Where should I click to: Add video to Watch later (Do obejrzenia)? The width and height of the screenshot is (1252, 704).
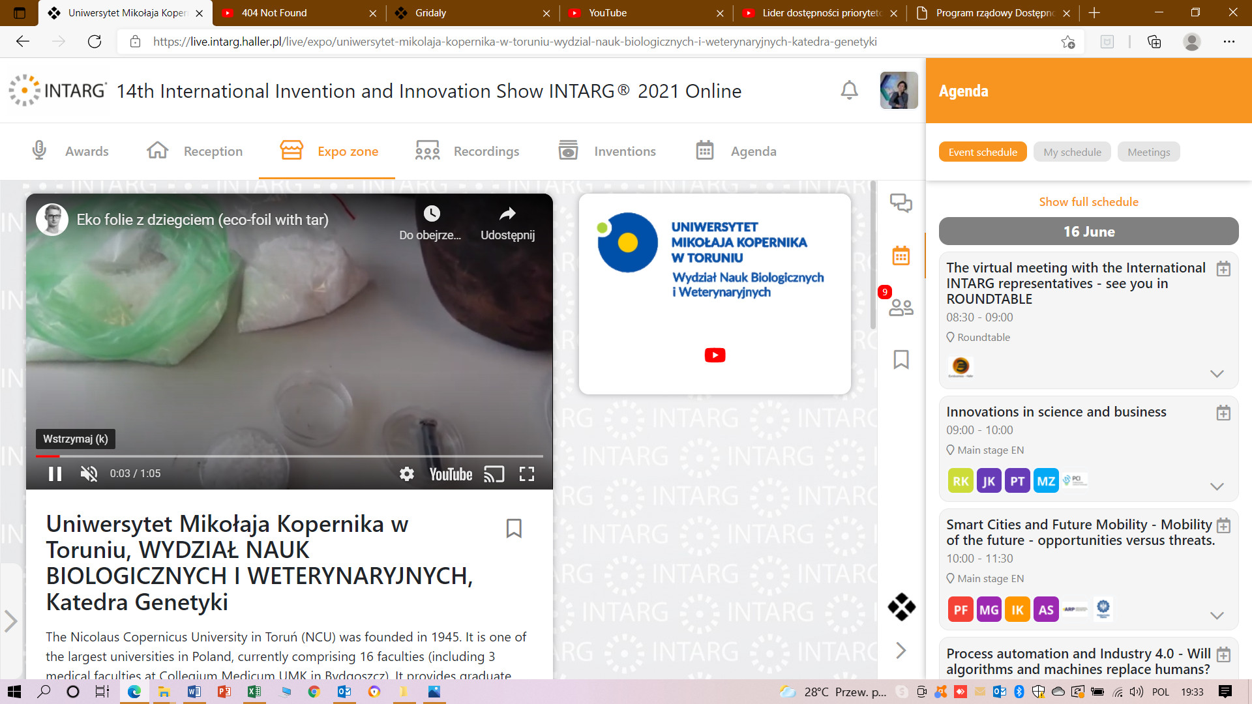coord(430,222)
